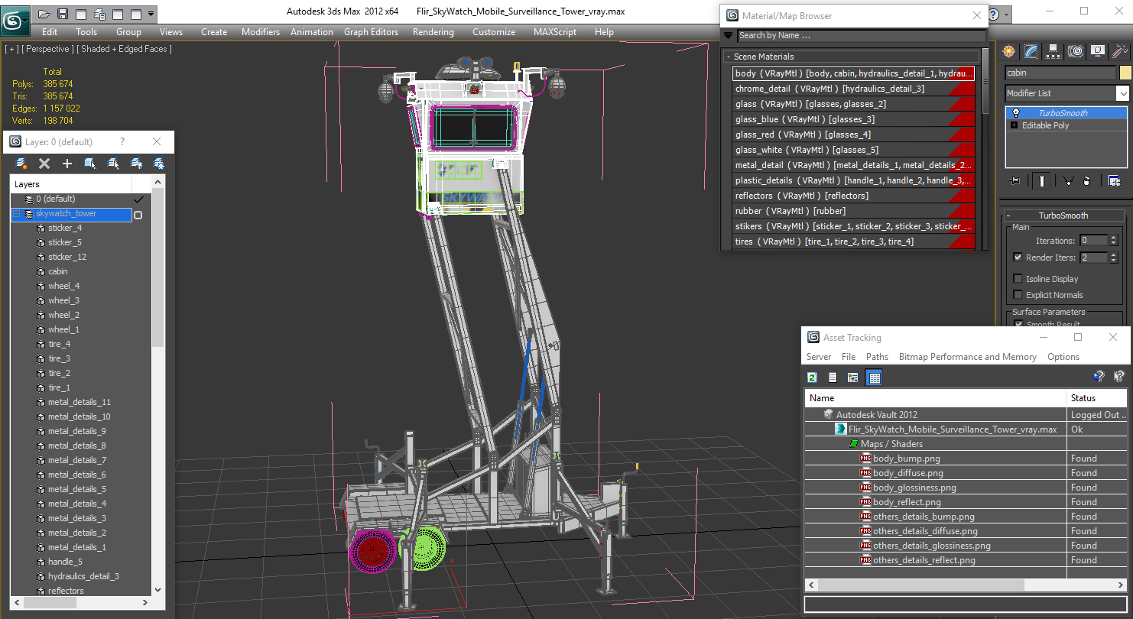Click the Save File icon in quick access toolbar
1133x619 pixels.
(x=63, y=14)
